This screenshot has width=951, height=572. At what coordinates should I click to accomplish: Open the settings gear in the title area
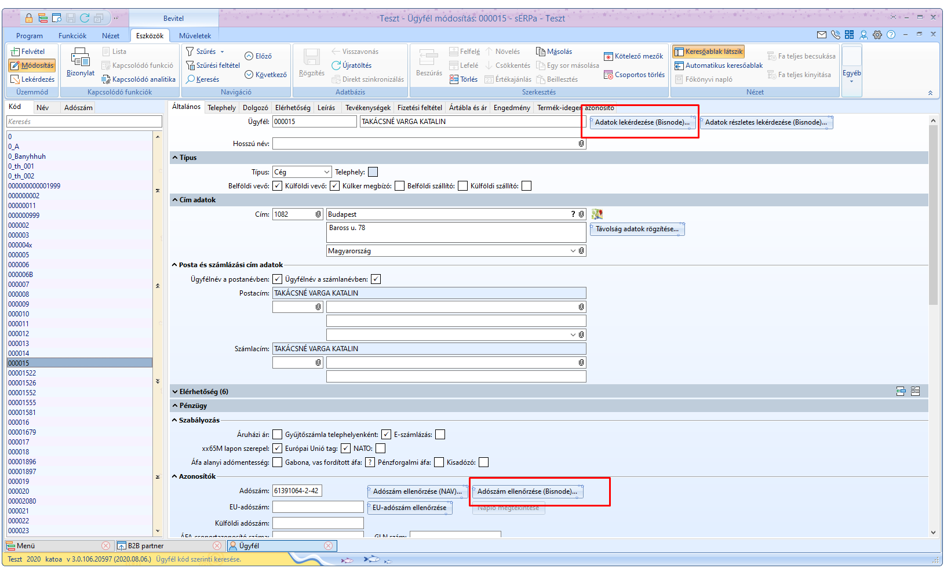[x=877, y=35]
